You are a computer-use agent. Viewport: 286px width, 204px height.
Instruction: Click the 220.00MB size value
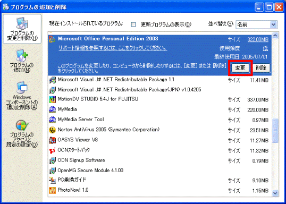coord(258,110)
